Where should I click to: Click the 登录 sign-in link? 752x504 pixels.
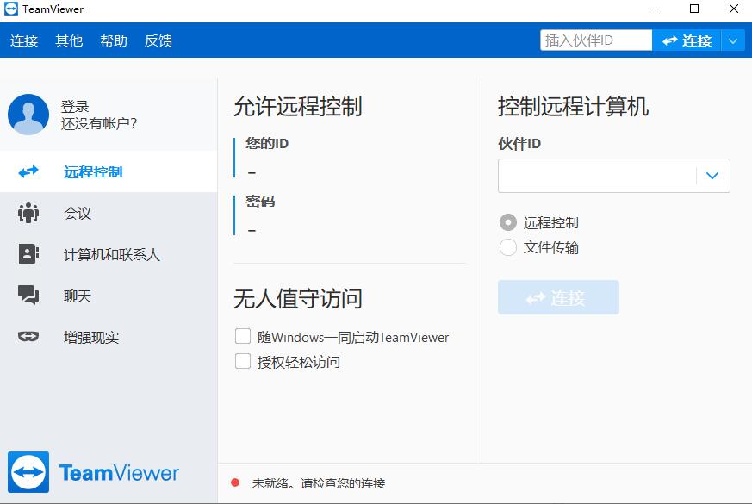pos(75,106)
